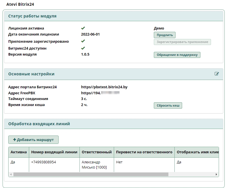
Task: Click the Лицензия активна green checkmark
Action: [83, 28]
